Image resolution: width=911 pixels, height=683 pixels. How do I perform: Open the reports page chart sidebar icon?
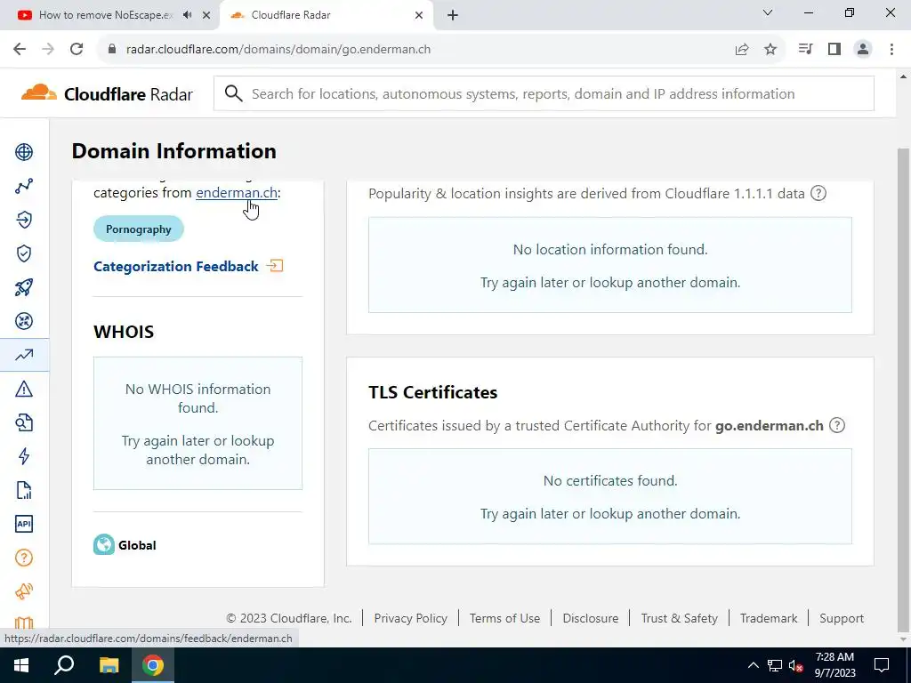click(24, 490)
